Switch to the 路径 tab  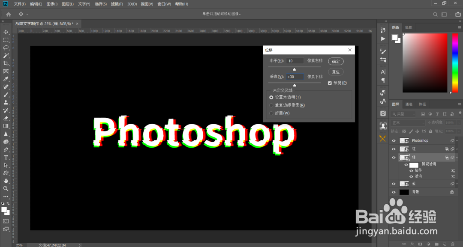point(423,104)
